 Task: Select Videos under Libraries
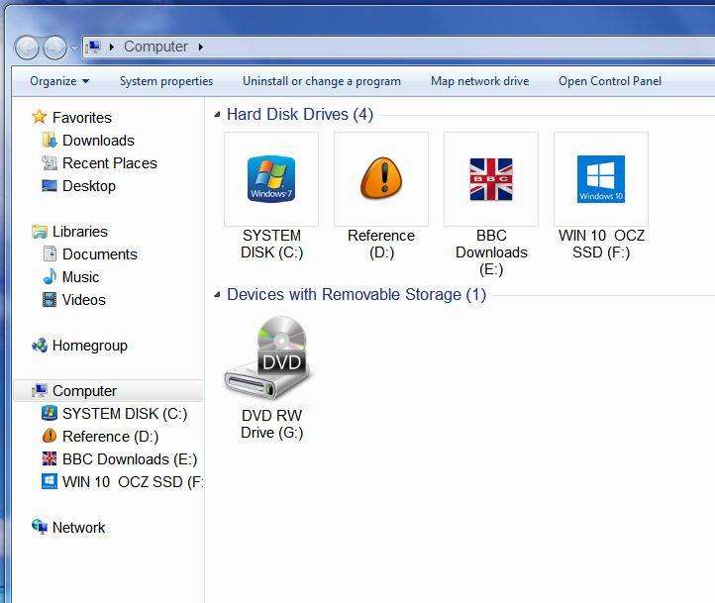coord(83,300)
